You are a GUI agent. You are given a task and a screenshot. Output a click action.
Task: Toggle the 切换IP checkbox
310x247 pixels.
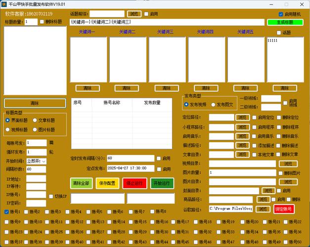point(51,196)
